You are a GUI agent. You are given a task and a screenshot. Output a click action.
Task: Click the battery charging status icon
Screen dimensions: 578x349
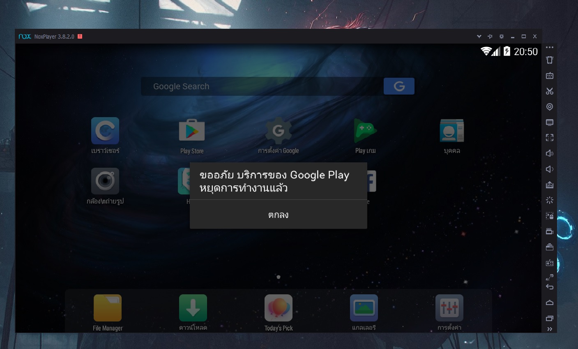coord(507,51)
